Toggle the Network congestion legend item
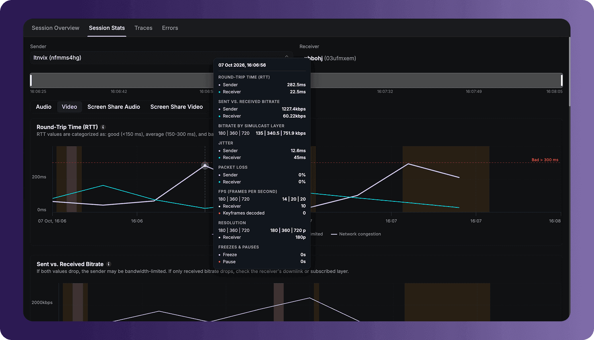This screenshot has width=594, height=340. click(x=356, y=234)
